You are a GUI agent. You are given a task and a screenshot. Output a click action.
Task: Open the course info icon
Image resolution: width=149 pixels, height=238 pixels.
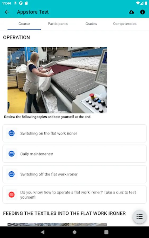[x=142, y=12]
